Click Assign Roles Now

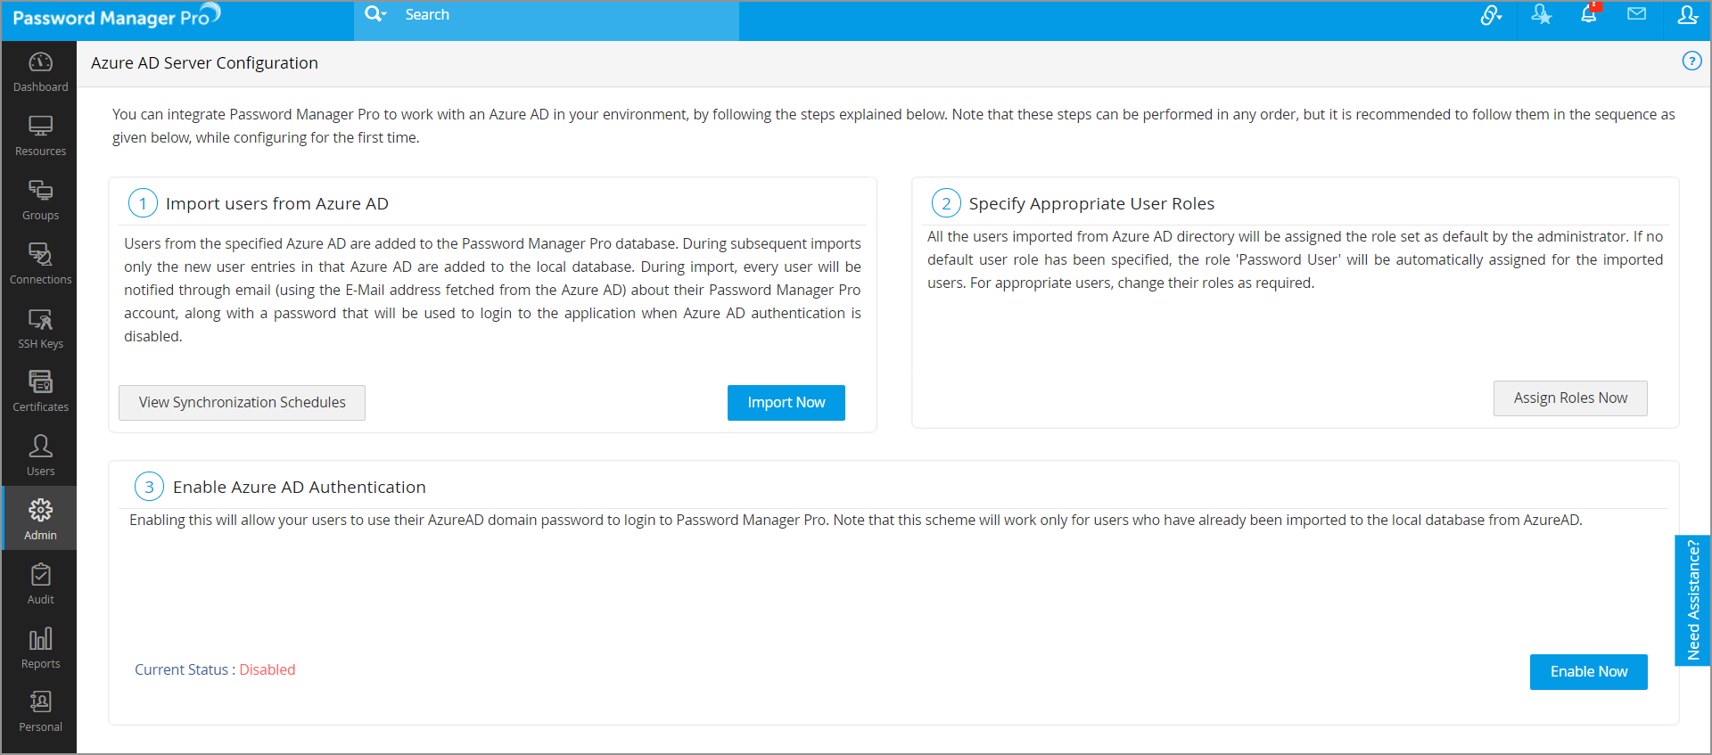[1570, 398]
